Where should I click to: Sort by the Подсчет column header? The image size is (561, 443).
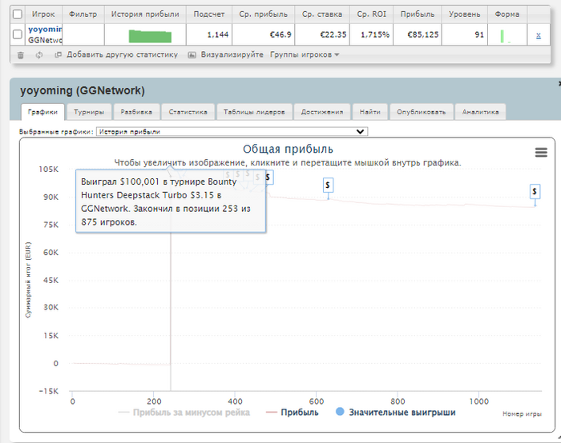pos(209,14)
